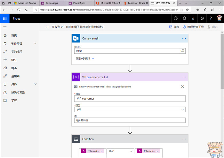Close the VIP customer email hint bar
Screen dimensions: 224x158
[x=182, y=87]
